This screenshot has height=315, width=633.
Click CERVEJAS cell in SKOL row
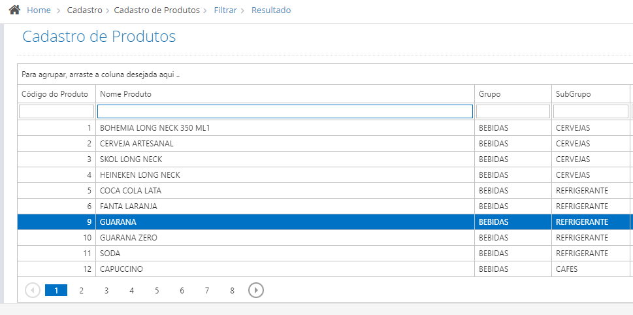click(x=591, y=159)
